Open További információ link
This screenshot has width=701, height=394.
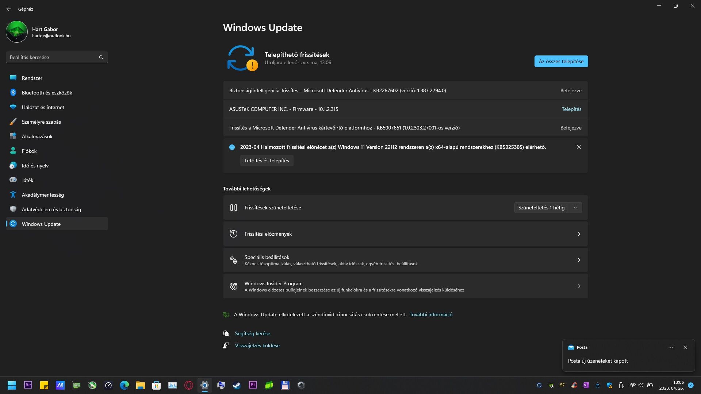tap(431, 314)
